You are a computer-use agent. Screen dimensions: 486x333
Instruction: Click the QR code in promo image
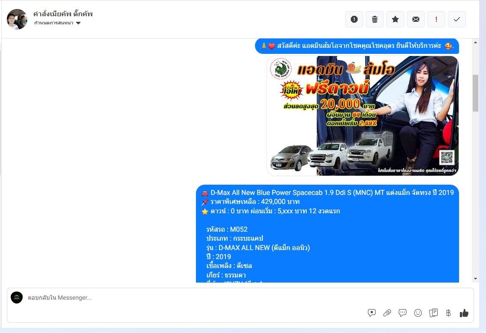pyautogui.click(x=447, y=157)
